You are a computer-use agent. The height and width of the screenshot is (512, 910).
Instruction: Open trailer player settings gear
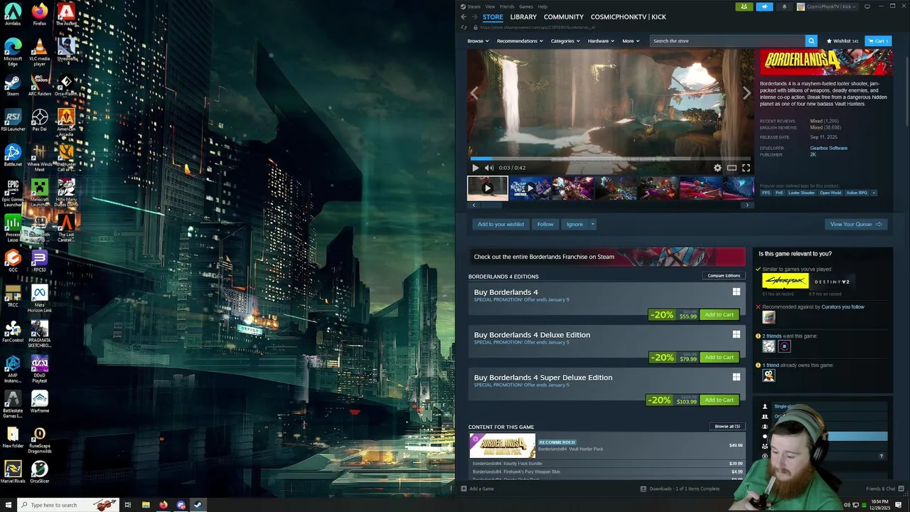pyautogui.click(x=717, y=168)
